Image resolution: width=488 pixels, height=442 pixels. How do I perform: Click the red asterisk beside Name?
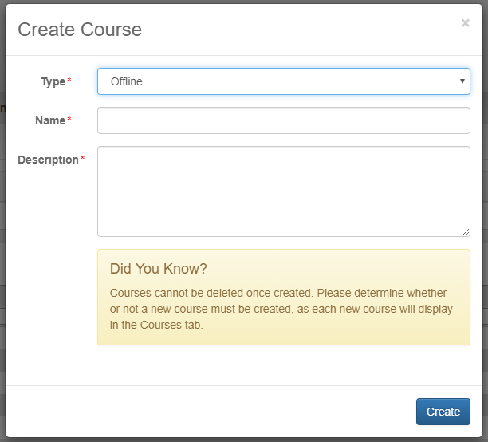coord(69,119)
